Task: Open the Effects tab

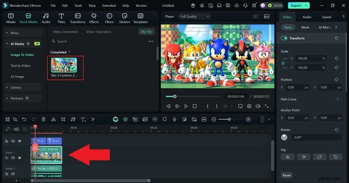Action: tap(94, 18)
